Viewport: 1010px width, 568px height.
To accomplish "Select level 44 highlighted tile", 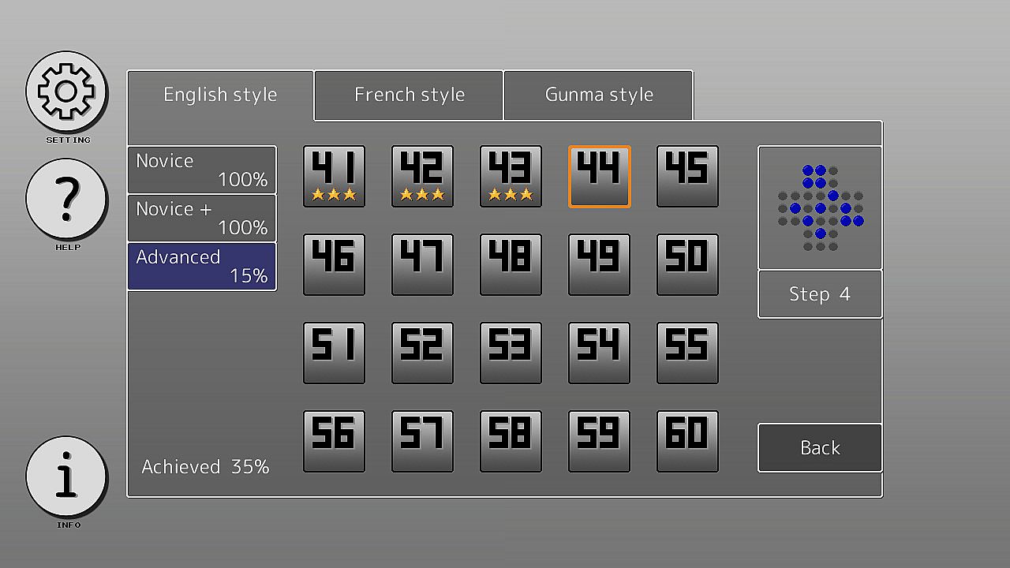I will point(599,177).
